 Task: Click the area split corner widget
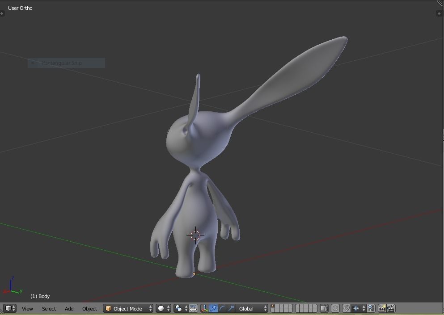(440, 3)
